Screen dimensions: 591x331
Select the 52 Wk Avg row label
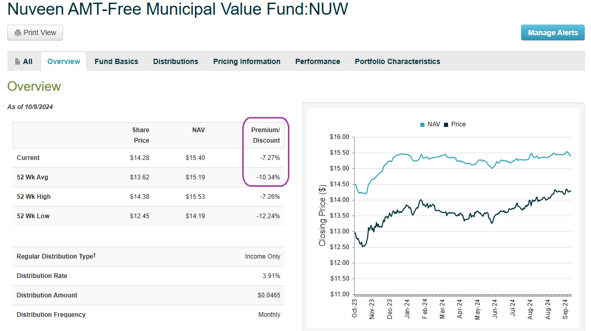32,177
